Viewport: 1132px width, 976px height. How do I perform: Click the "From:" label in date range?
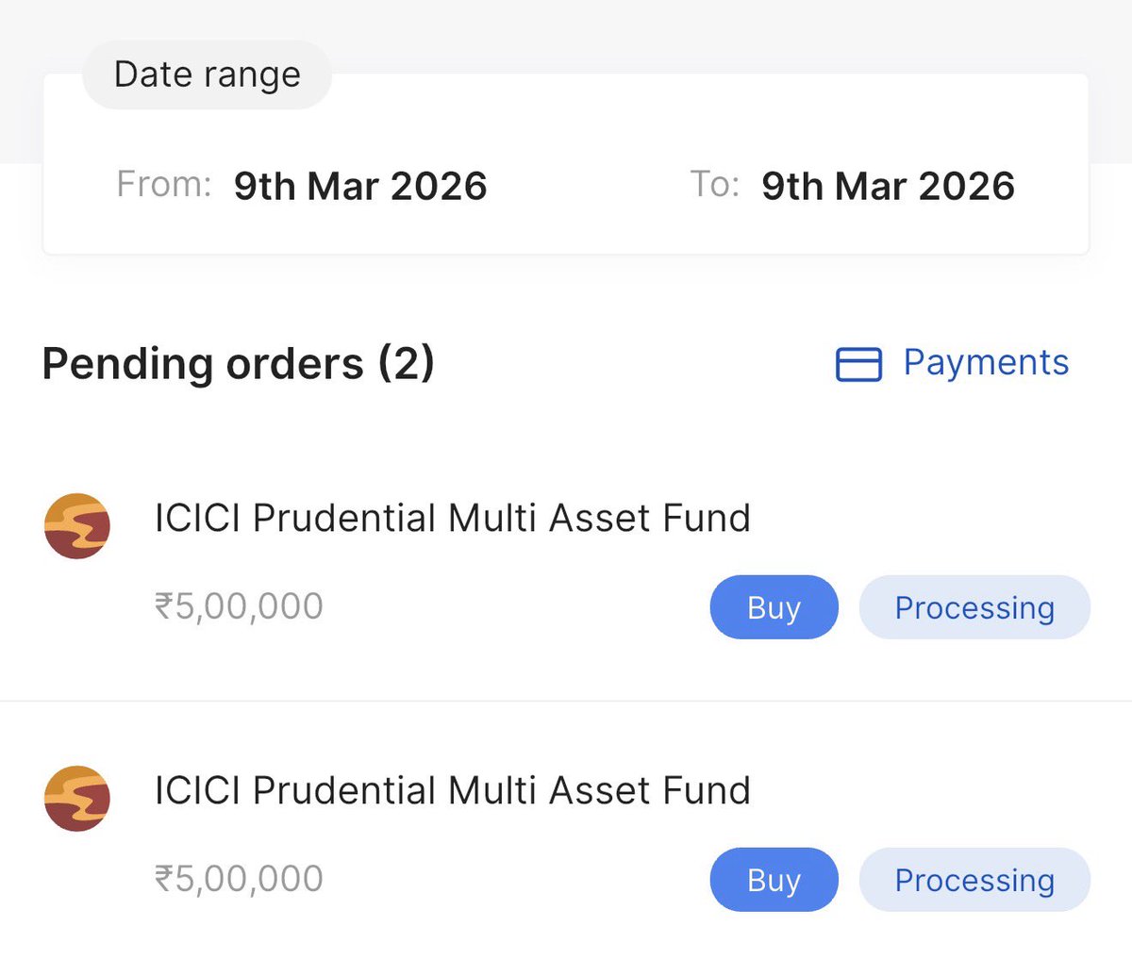point(164,184)
